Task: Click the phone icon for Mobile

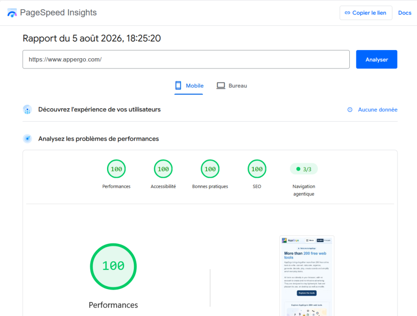Action: pyautogui.click(x=178, y=86)
